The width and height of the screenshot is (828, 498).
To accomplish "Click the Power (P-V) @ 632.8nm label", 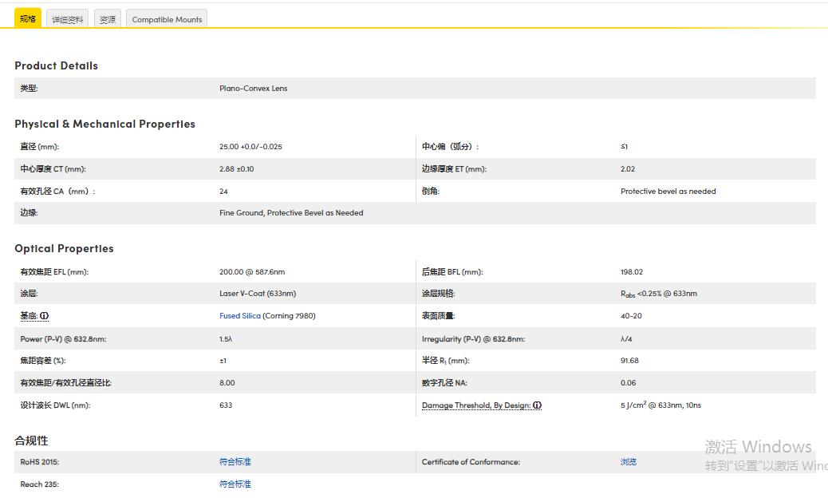I will coord(63,339).
